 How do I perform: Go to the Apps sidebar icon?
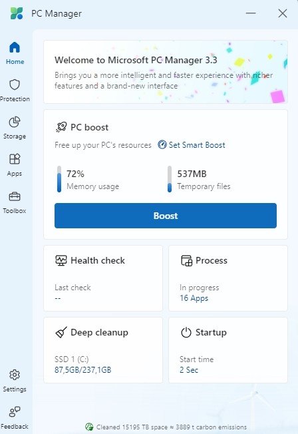(x=15, y=159)
